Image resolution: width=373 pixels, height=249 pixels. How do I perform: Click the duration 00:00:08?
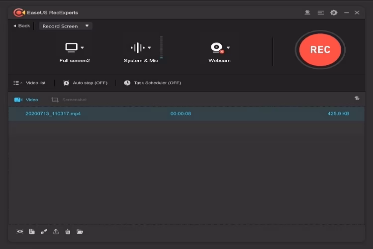click(181, 114)
